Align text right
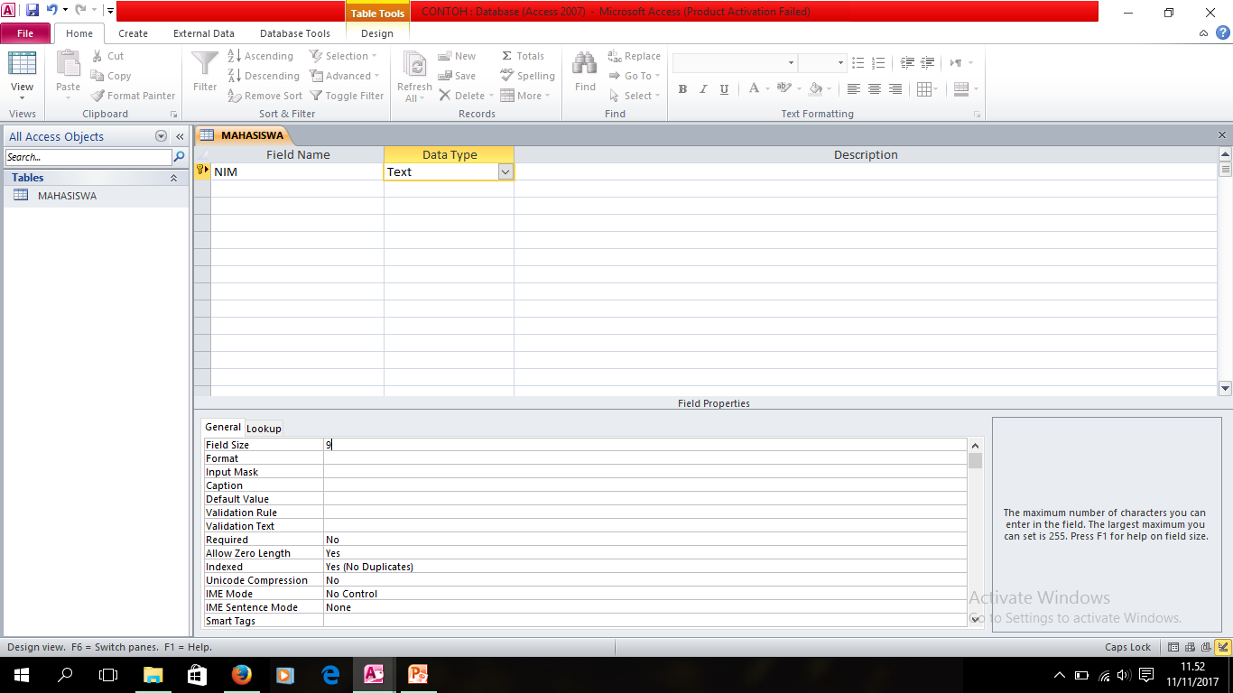 tap(895, 89)
